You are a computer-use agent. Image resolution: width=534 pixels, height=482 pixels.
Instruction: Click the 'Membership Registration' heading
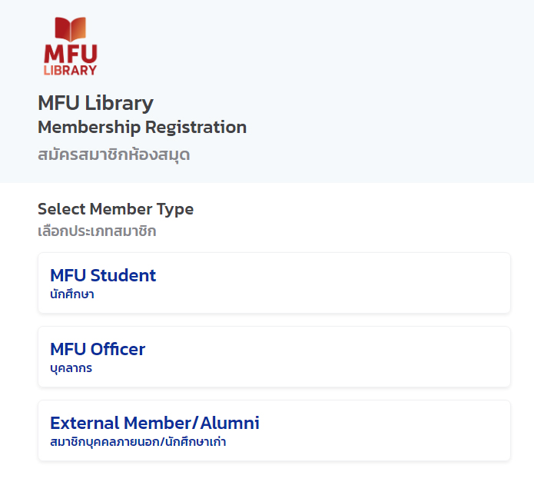[142, 127]
